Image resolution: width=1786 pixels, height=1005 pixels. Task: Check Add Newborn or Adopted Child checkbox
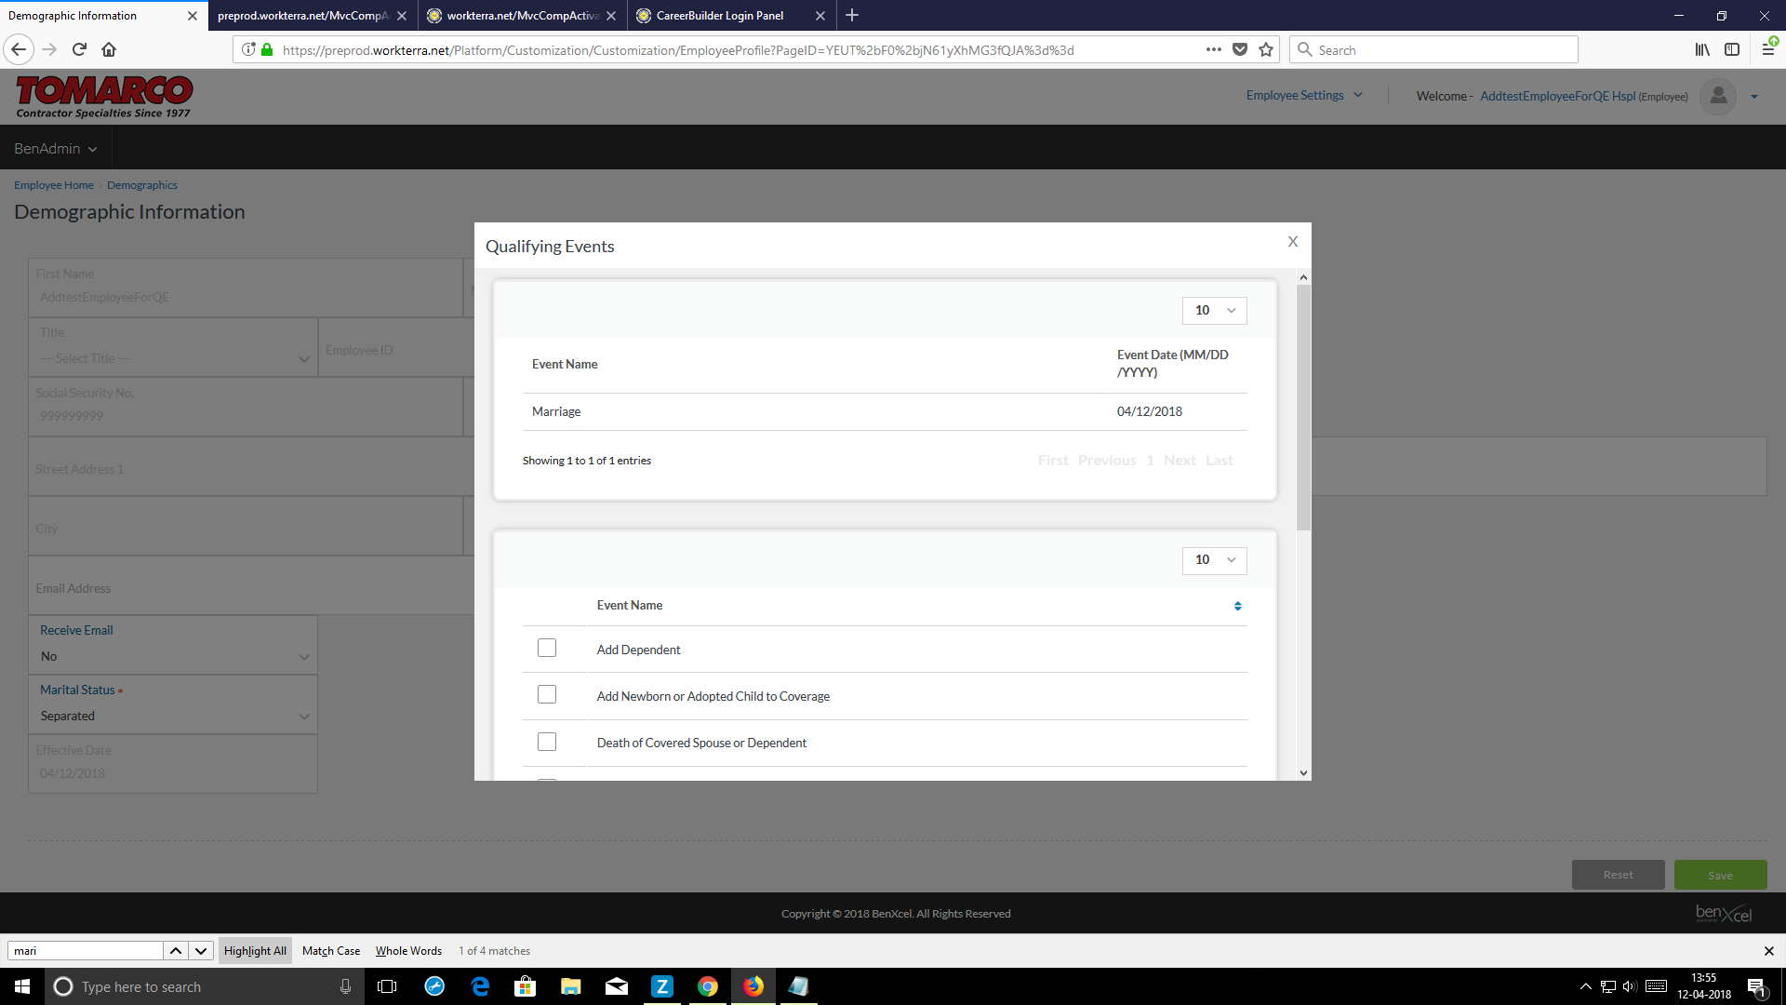pyautogui.click(x=547, y=695)
